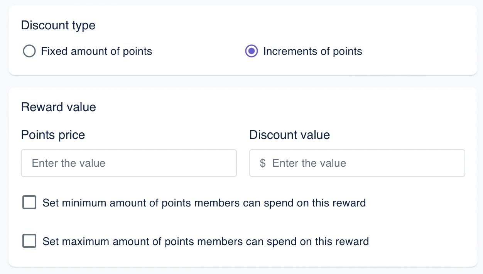Click the right end of the Points price field
483x274 pixels.
[228, 163]
